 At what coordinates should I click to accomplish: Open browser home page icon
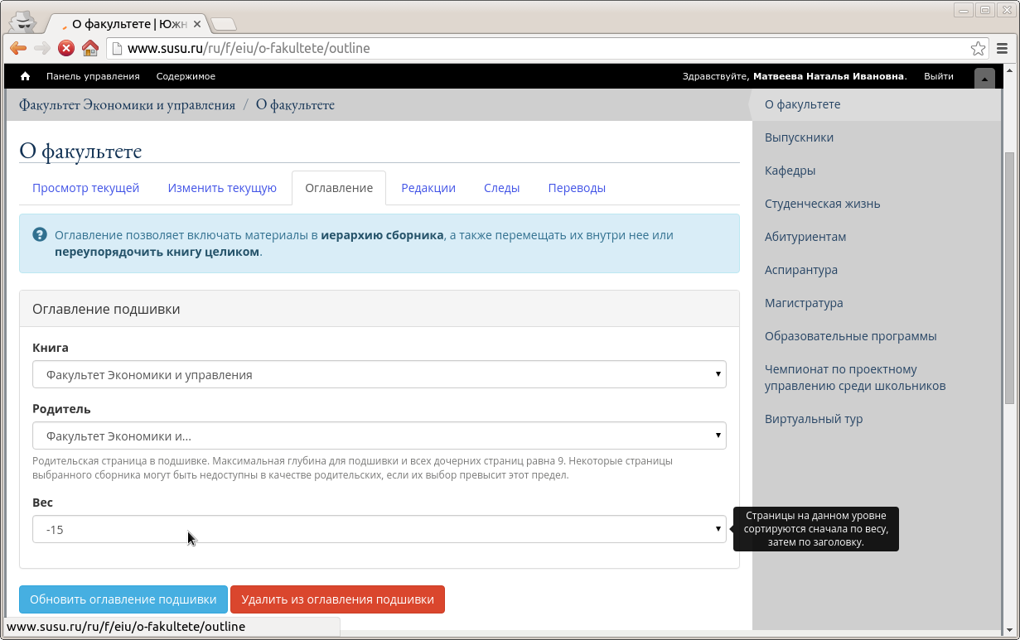point(90,48)
